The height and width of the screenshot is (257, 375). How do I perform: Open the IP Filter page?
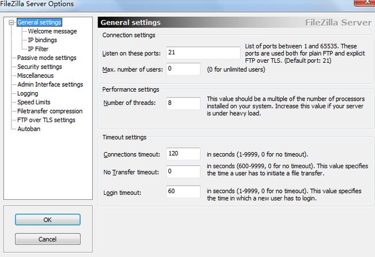click(38, 49)
